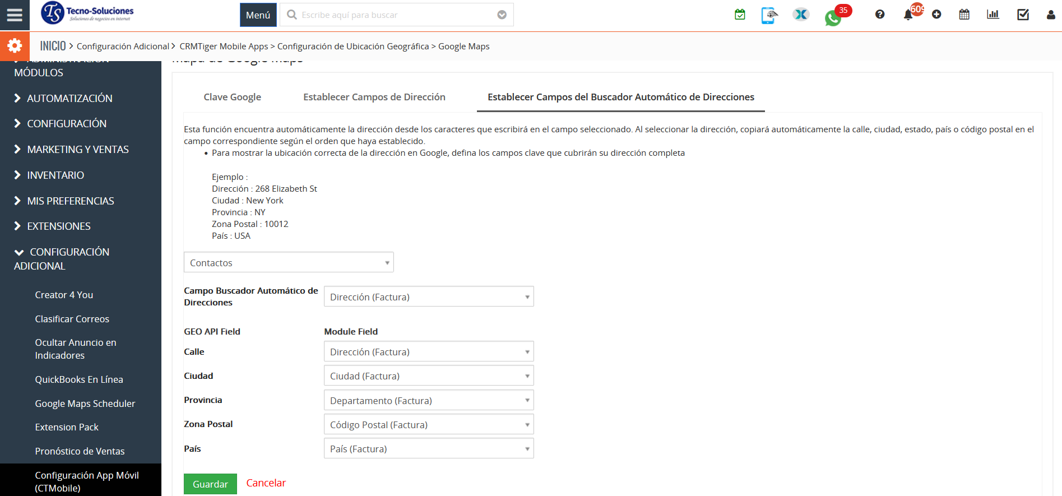Open the Provincia Departamento (Factura) dropdown
Screen dimensions: 1062x496
click(x=429, y=400)
